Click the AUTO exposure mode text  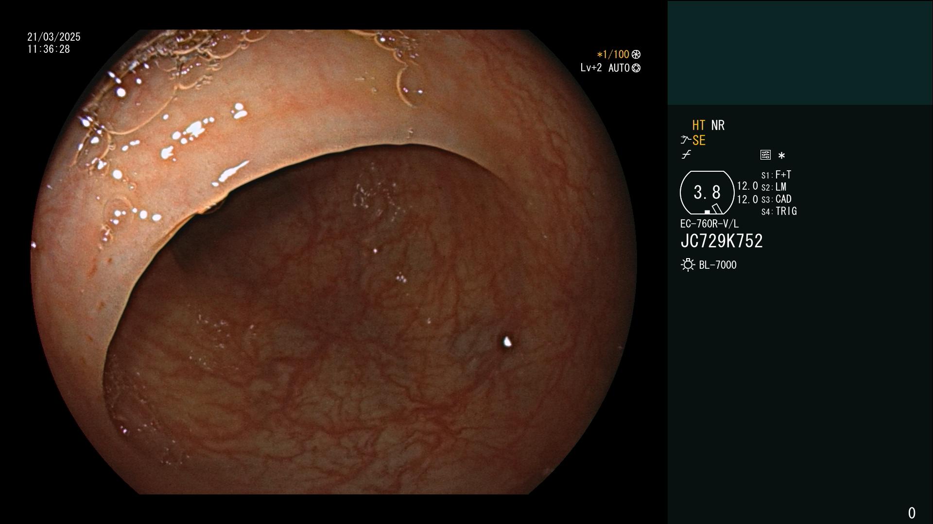[x=619, y=68]
